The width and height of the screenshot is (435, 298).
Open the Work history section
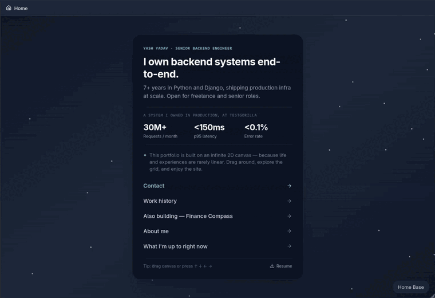[217, 201]
